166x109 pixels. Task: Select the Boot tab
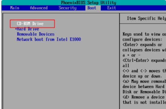pos(92,8)
